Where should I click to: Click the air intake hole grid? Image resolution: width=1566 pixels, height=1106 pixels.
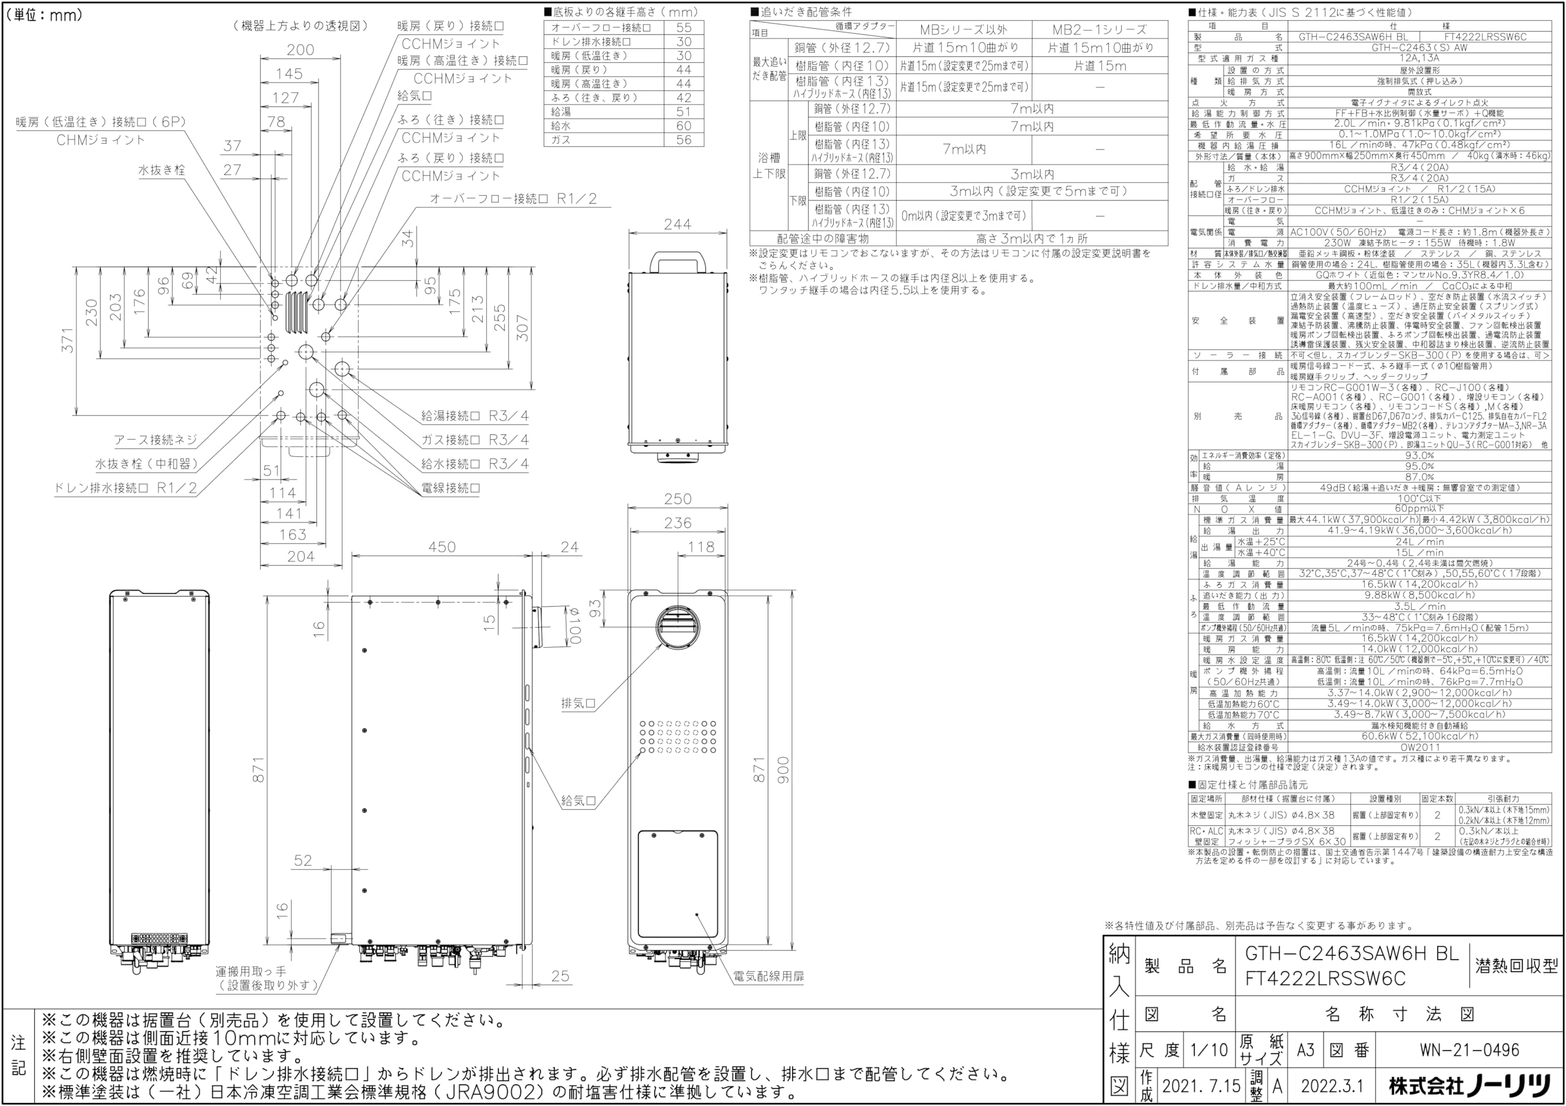[x=677, y=737]
